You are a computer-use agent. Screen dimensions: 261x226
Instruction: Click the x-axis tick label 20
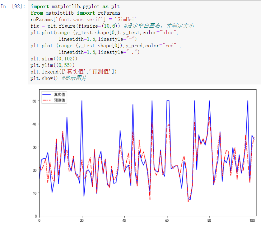click(x=82, y=220)
